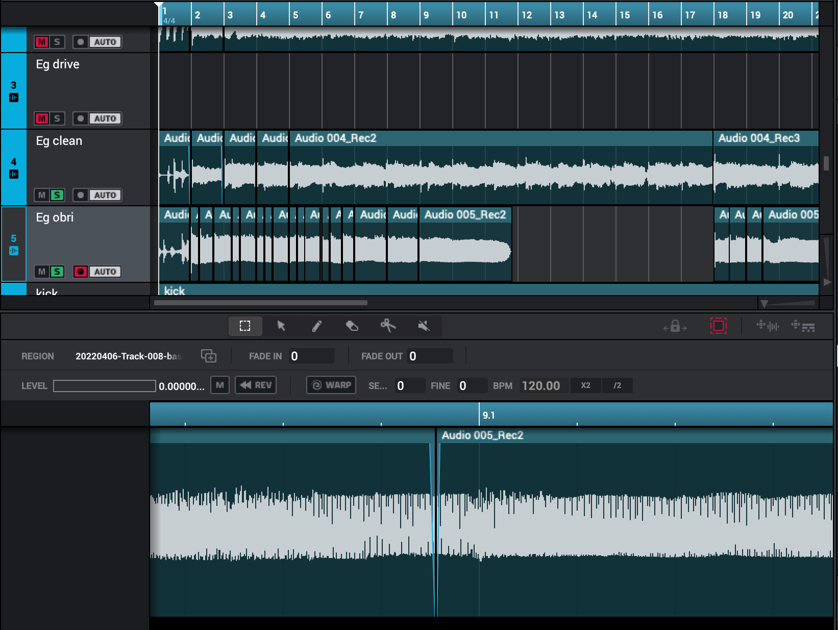
Task: Click the Semi tune value field
Action: point(410,385)
